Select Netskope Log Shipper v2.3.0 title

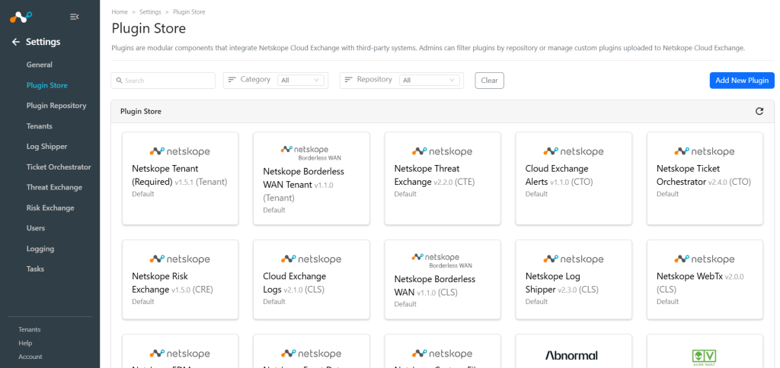pyautogui.click(x=562, y=283)
